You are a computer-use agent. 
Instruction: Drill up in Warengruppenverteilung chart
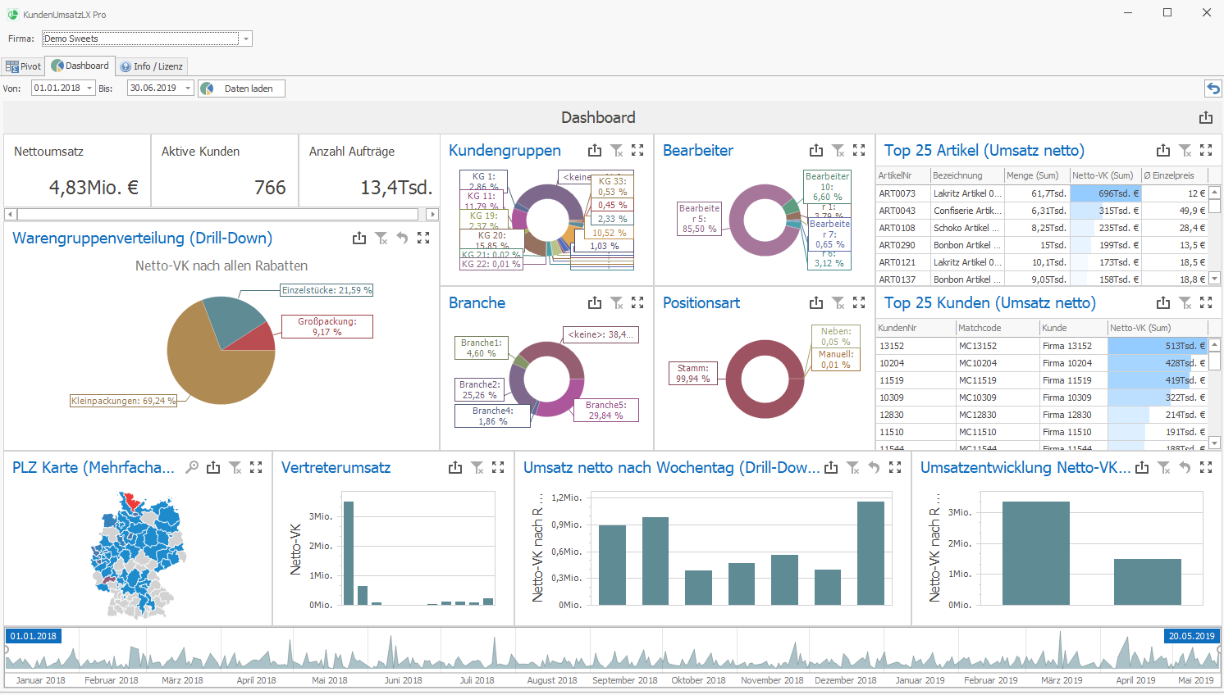click(402, 238)
